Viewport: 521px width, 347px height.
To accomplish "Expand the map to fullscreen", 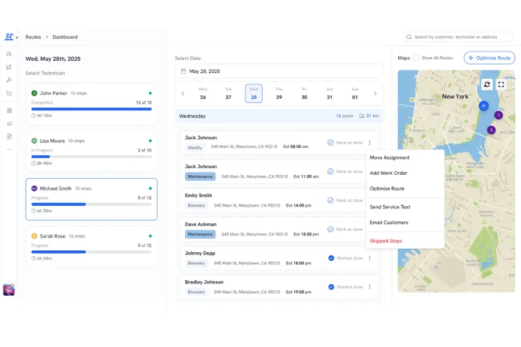I will coord(501,84).
